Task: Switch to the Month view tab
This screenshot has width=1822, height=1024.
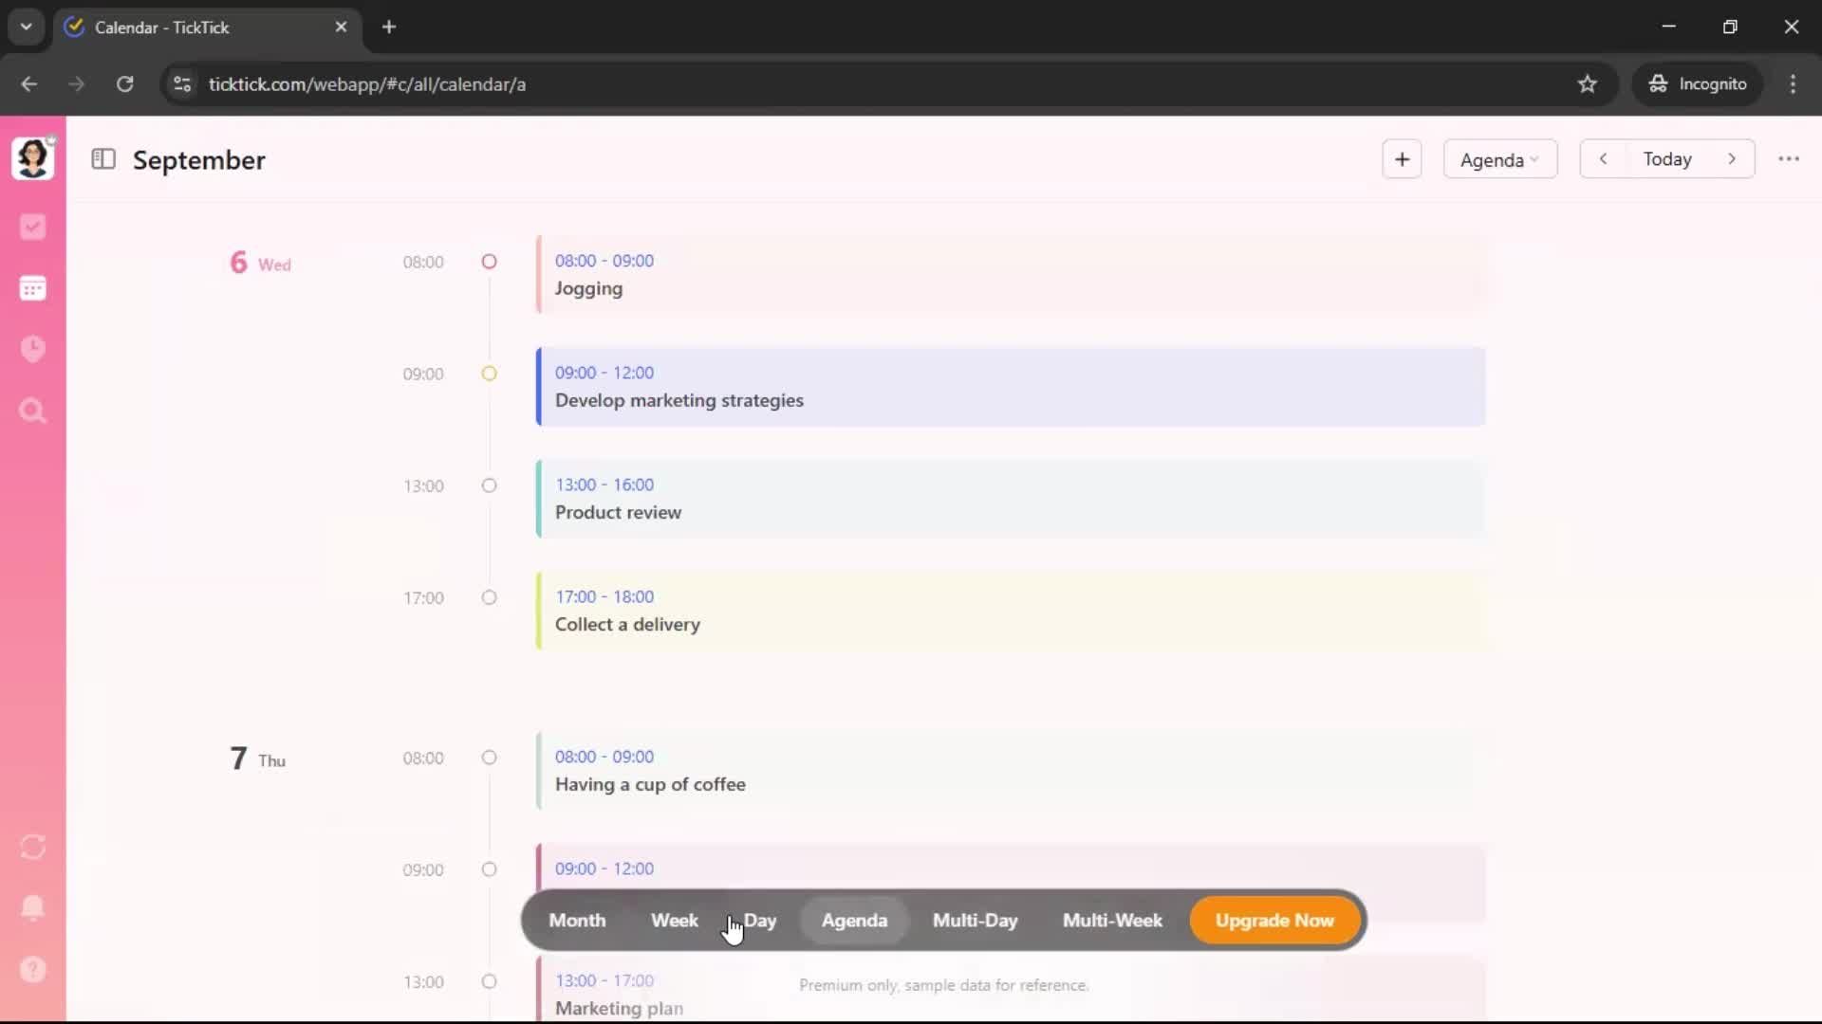Action: pos(577,920)
